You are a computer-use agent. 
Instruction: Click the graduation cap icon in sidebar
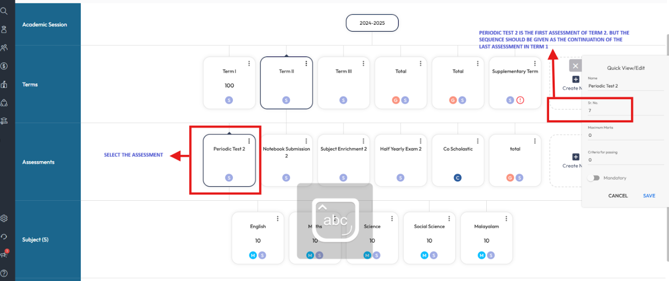[x=4, y=121]
